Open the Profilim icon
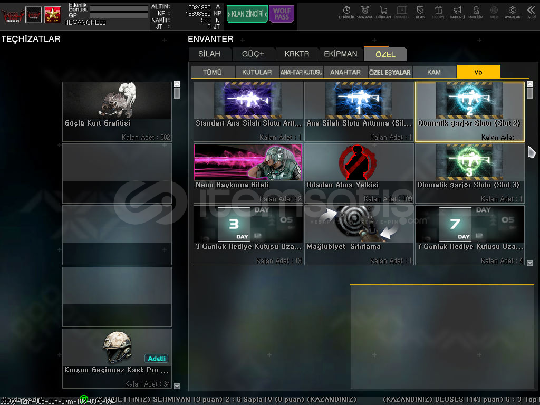Viewport: 540px width, 405px height. (476, 12)
